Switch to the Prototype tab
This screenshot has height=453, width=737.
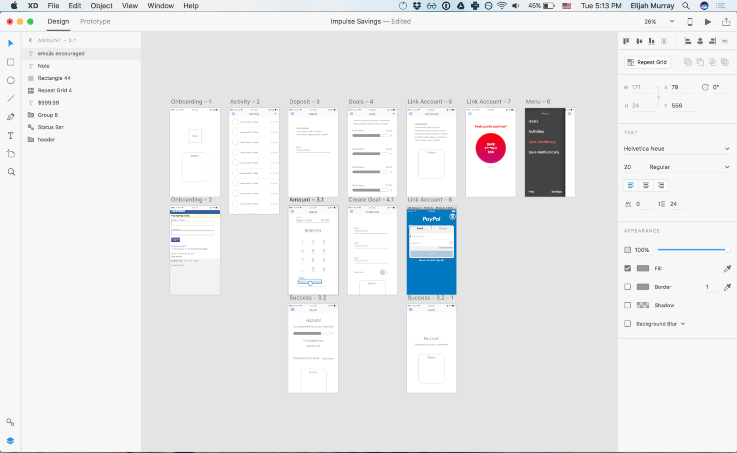click(95, 21)
